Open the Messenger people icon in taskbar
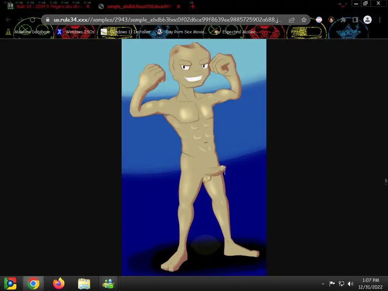The width and height of the screenshot is (388, 291). pos(108,283)
